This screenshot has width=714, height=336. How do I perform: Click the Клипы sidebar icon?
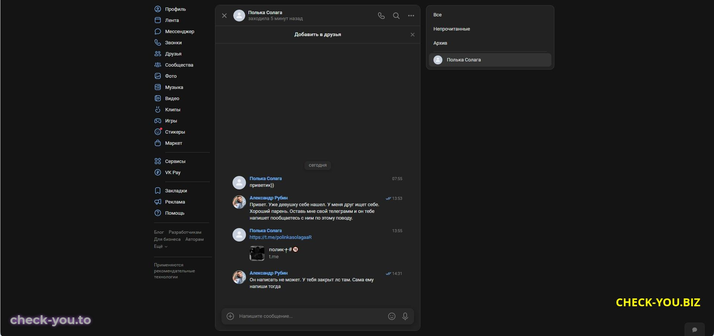pos(158,109)
